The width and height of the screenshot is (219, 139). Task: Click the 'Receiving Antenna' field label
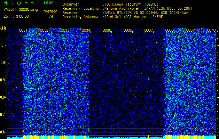80,17
